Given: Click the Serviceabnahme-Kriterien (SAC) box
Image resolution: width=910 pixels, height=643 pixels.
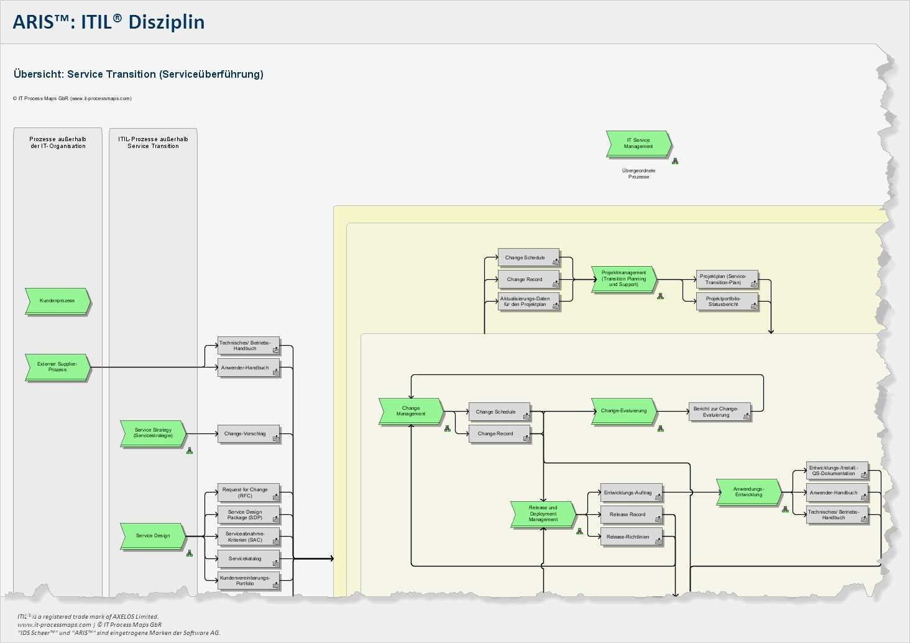Looking at the screenshot, I should coord(249,537).
